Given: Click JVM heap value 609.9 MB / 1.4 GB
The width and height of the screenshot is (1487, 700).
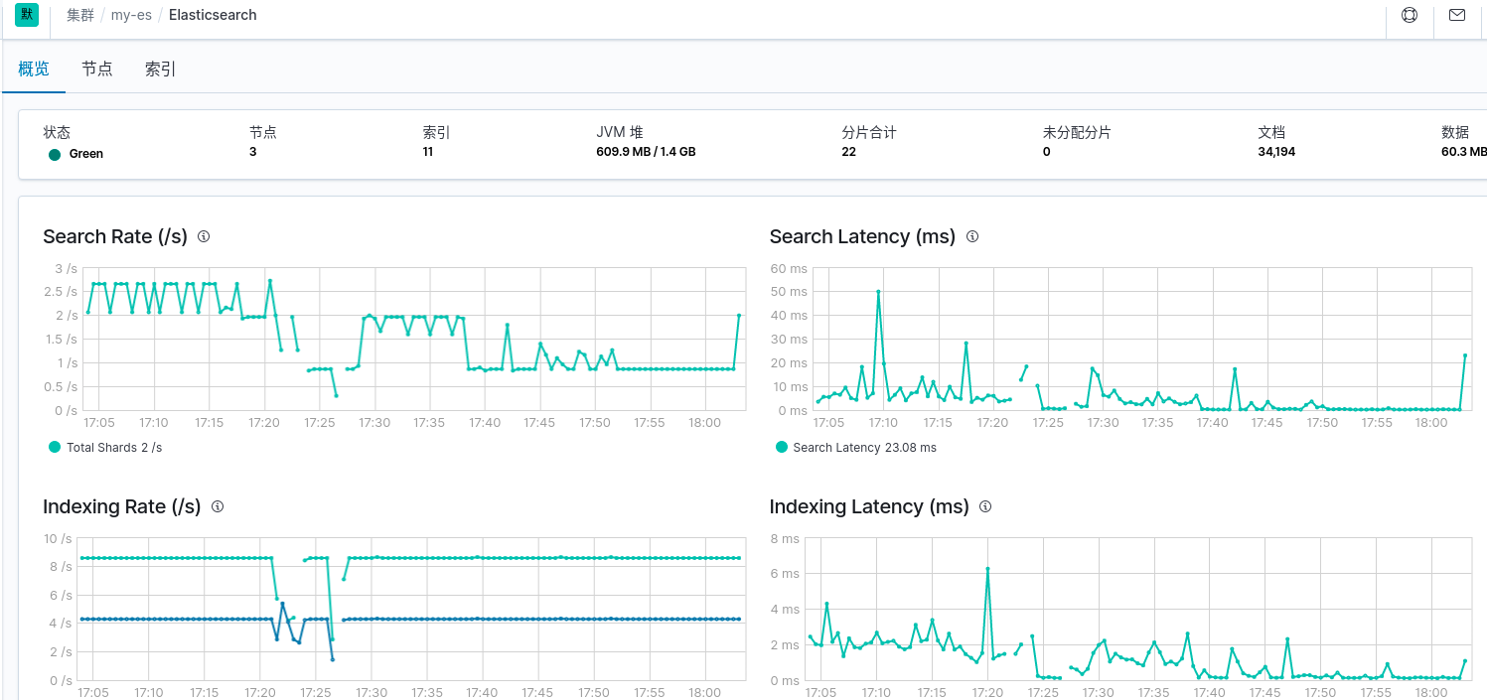Looking at the screenshot, I should click(x=646, y=152).
